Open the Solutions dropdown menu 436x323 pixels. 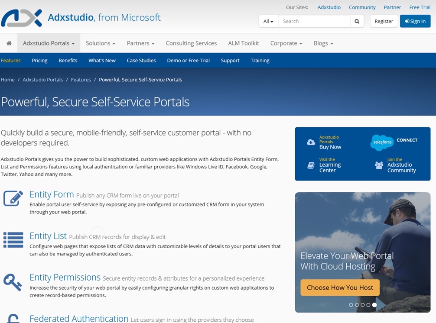coord(100,43)
